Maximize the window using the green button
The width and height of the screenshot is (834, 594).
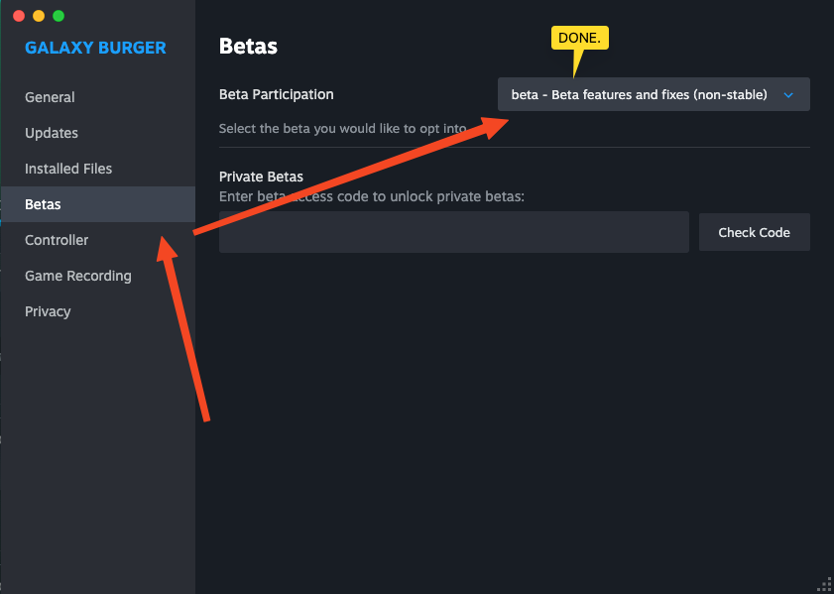pyautogui.click(x=59, y=16)
